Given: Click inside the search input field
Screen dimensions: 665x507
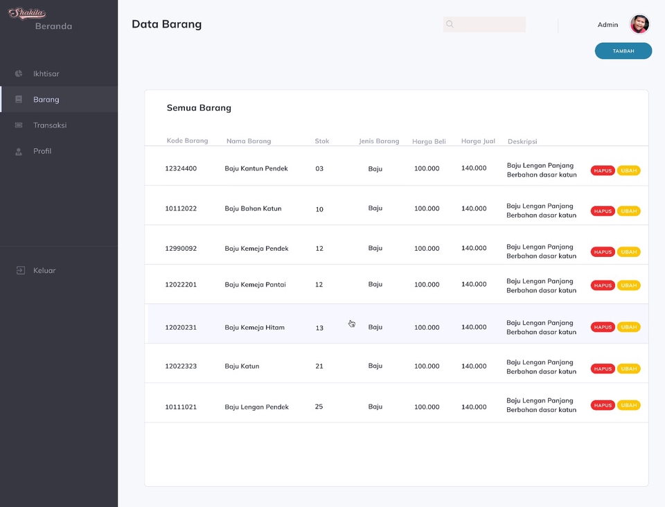Looking at the screenshot, I should 484,24.
